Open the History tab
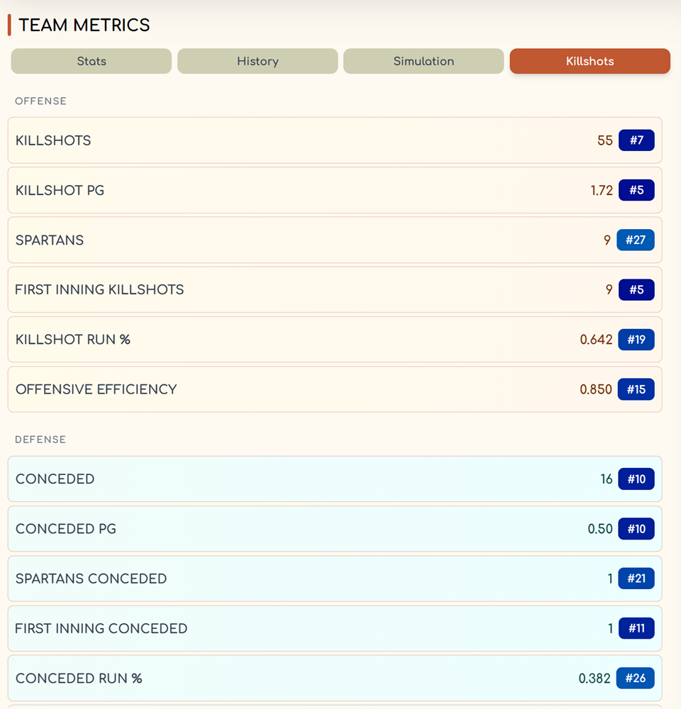The height and width of the screenshot is (709, 681). click(x=258, y=61)
